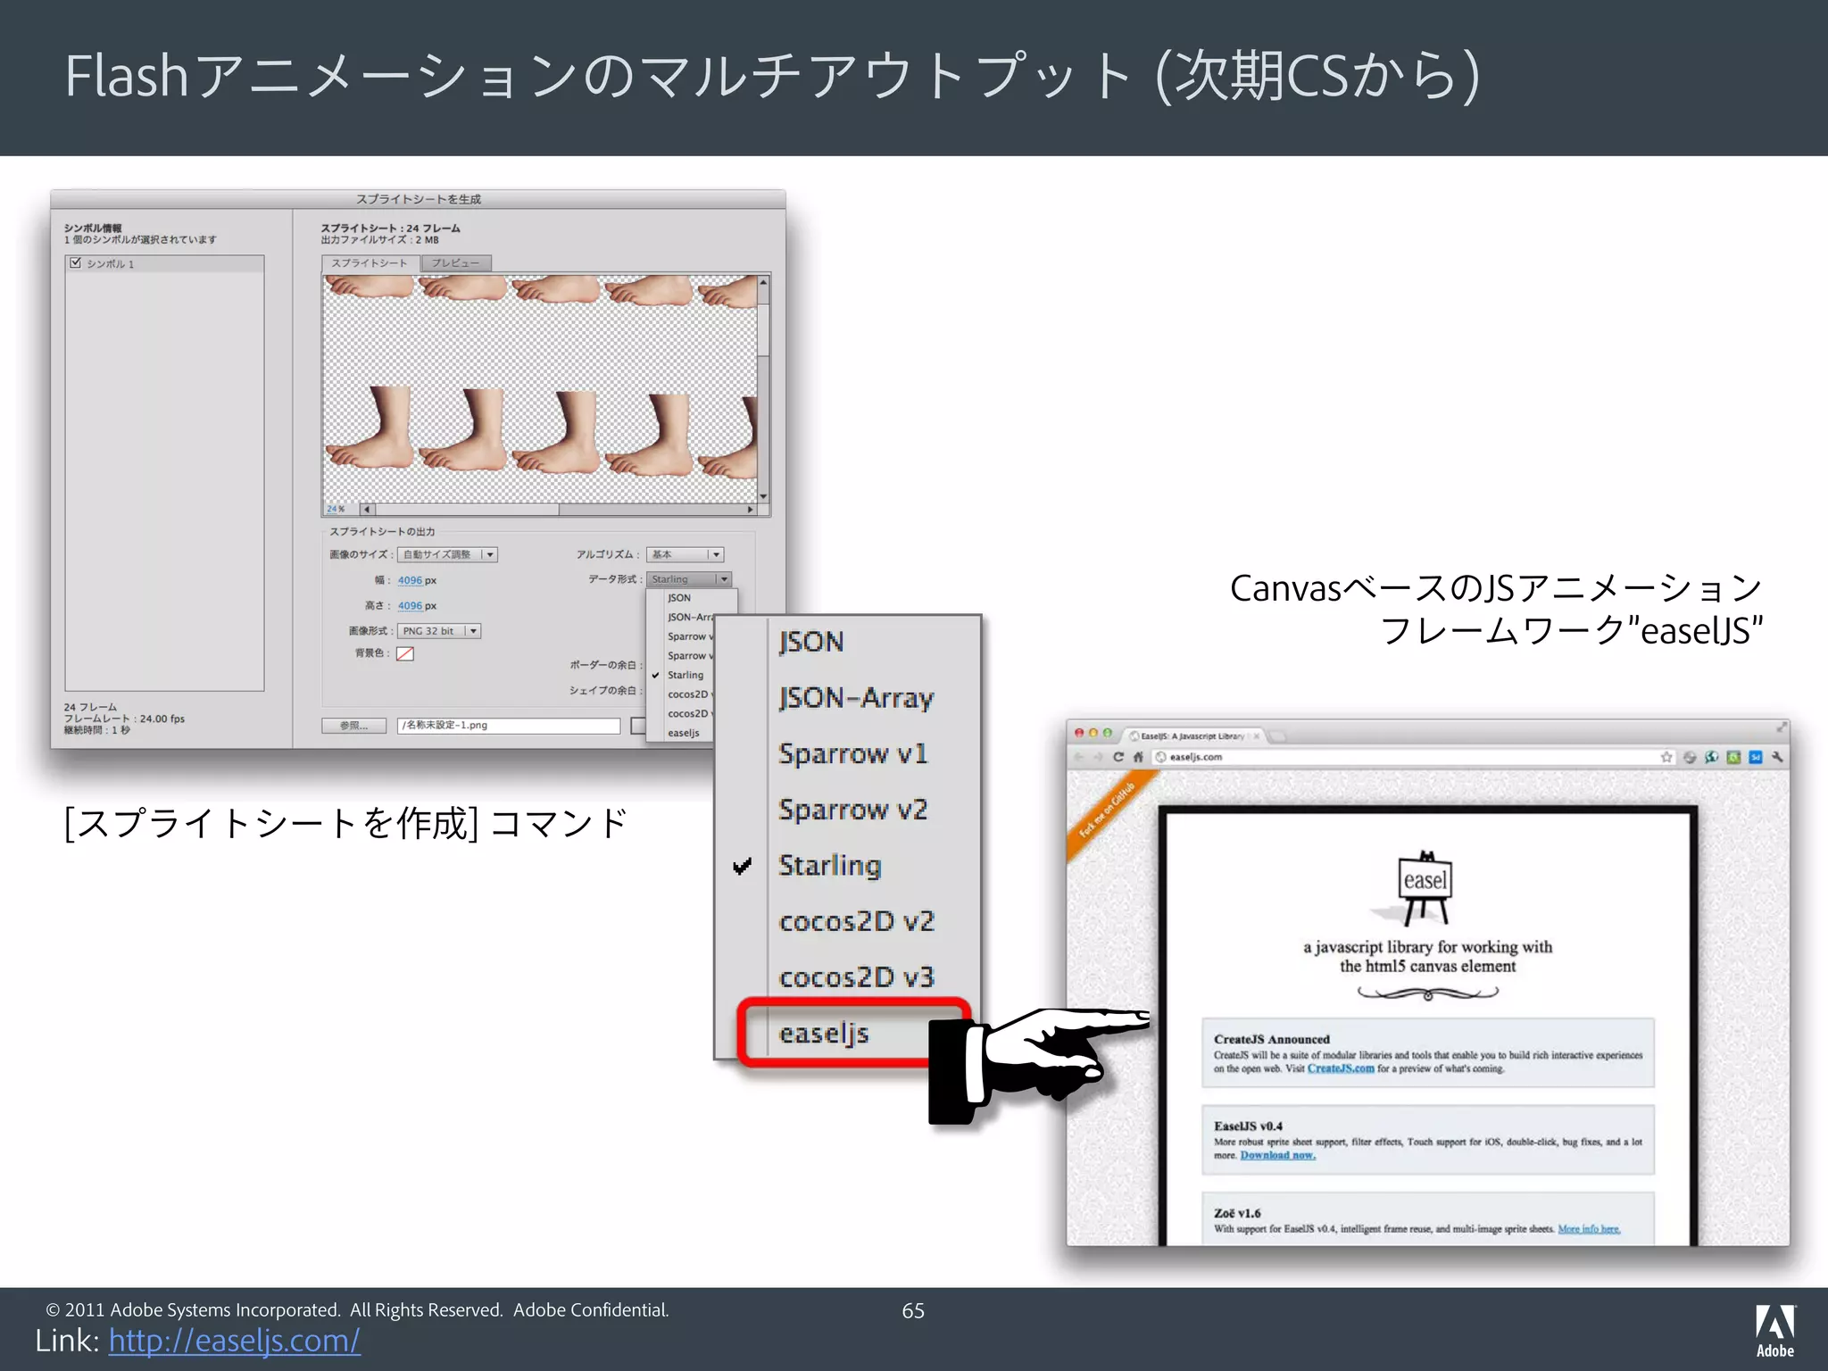
Task: Open the アルゴリズム dropdown showing 基本
Action: point(685,554)
